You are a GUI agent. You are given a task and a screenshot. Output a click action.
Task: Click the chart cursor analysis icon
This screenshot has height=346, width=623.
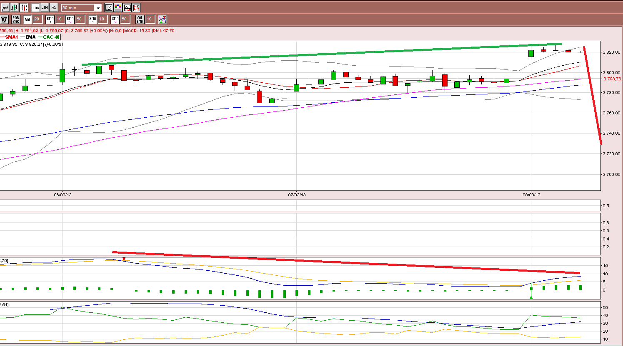pos(109,7)
